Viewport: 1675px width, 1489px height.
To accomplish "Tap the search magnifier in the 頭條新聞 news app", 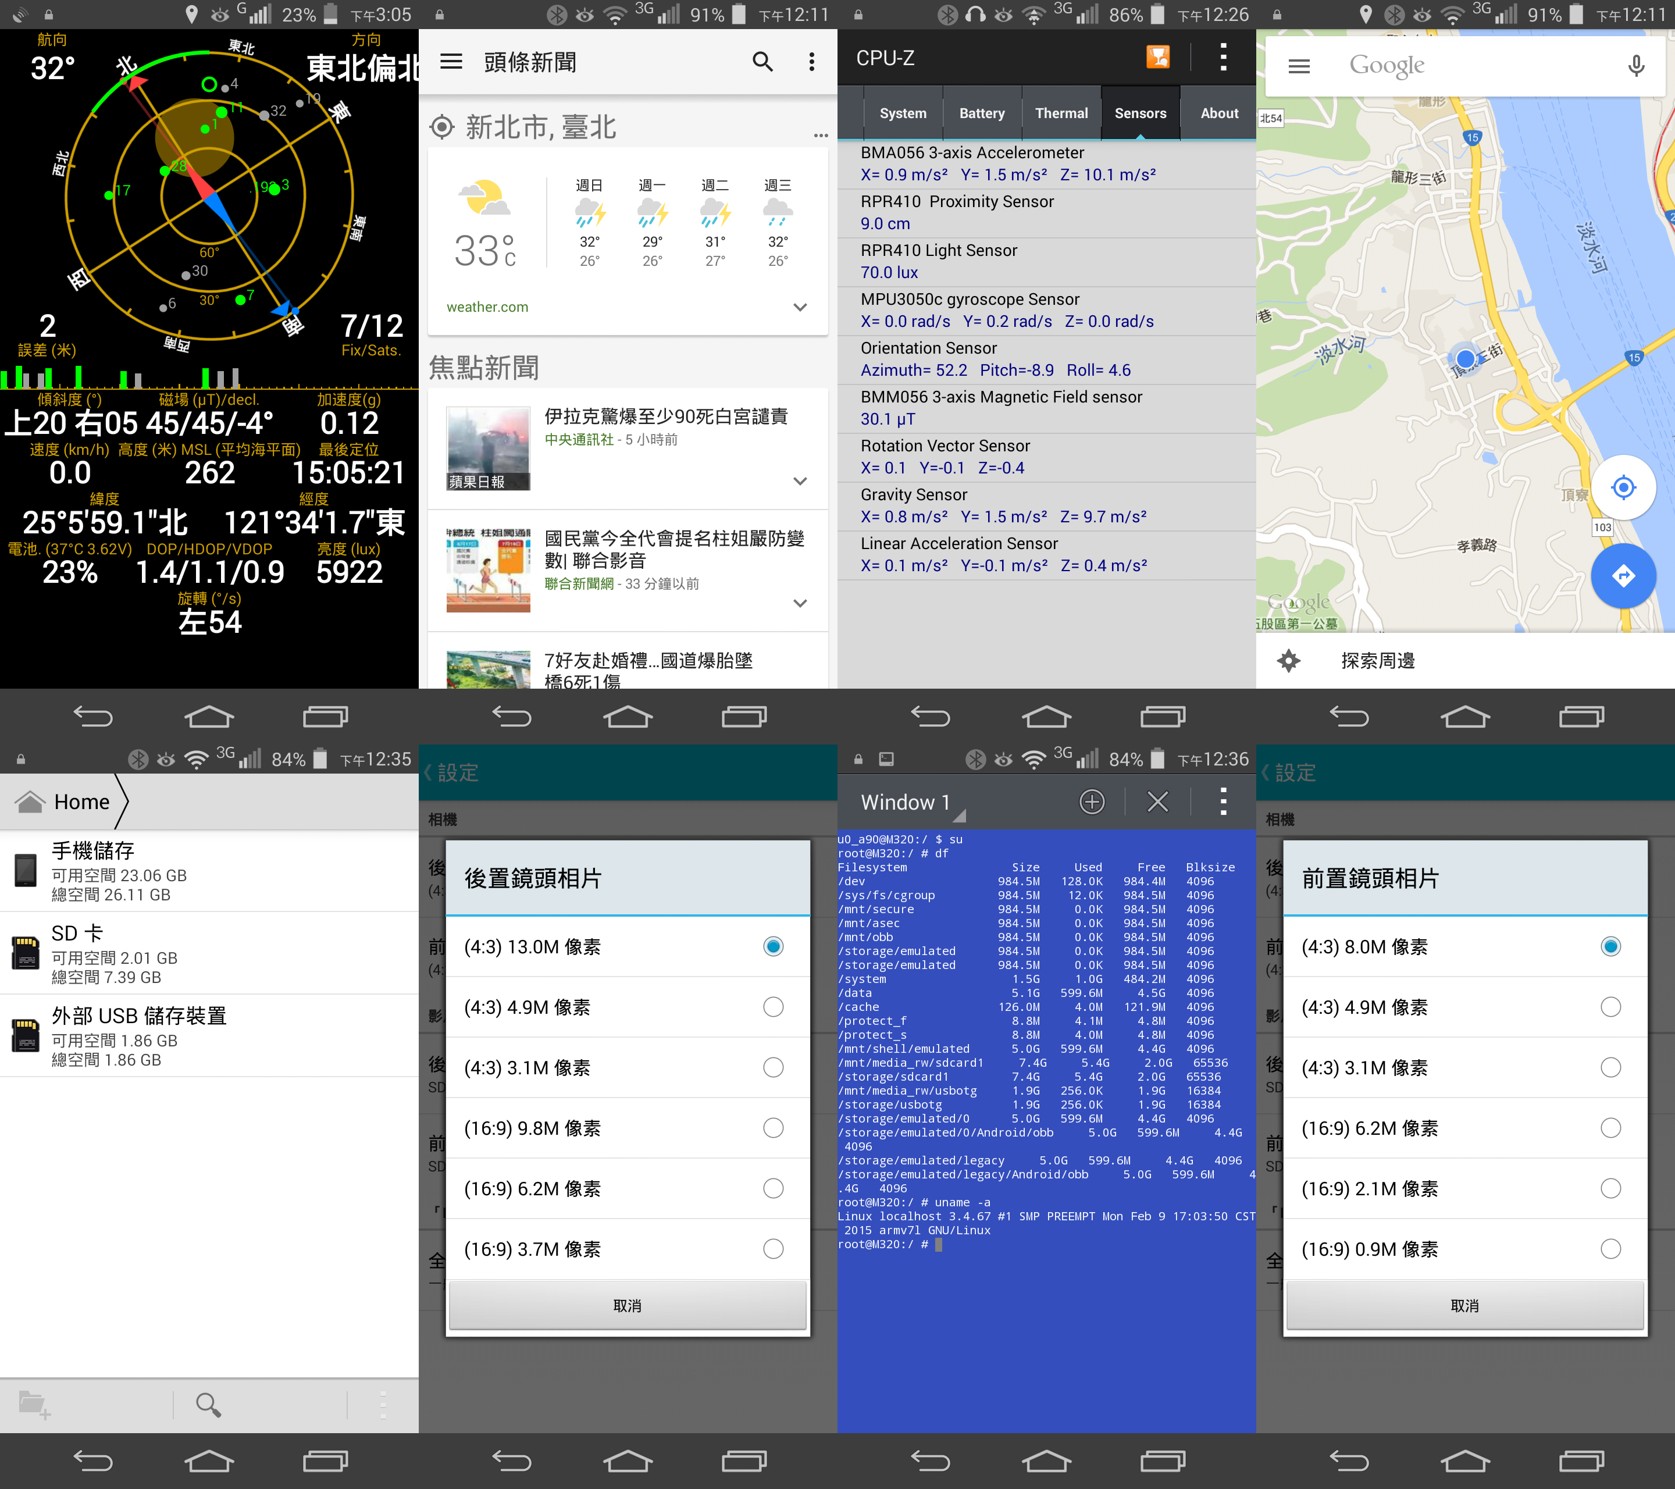I will (762, 62).
